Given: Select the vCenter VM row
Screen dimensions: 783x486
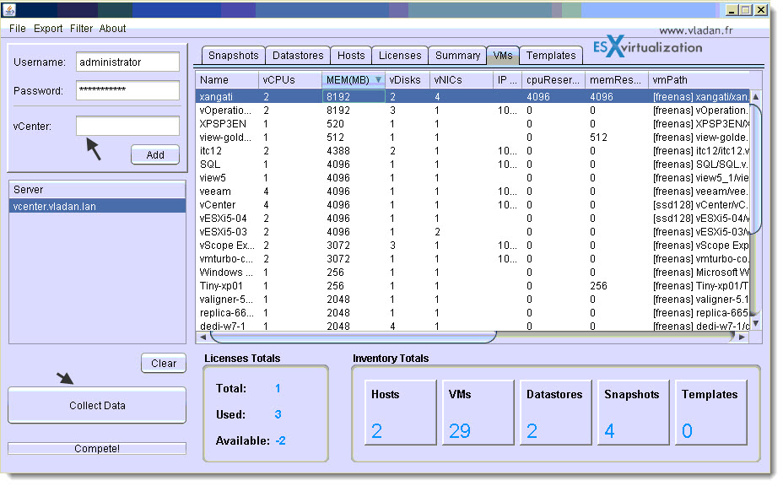Looking at the screenshot, I should click(x=472, y=205).
